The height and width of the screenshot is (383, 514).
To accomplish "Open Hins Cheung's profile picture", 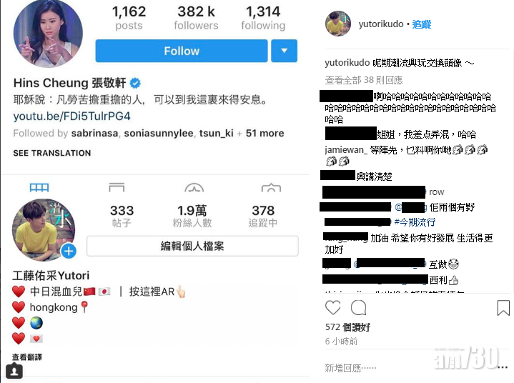I will (48, 33).
